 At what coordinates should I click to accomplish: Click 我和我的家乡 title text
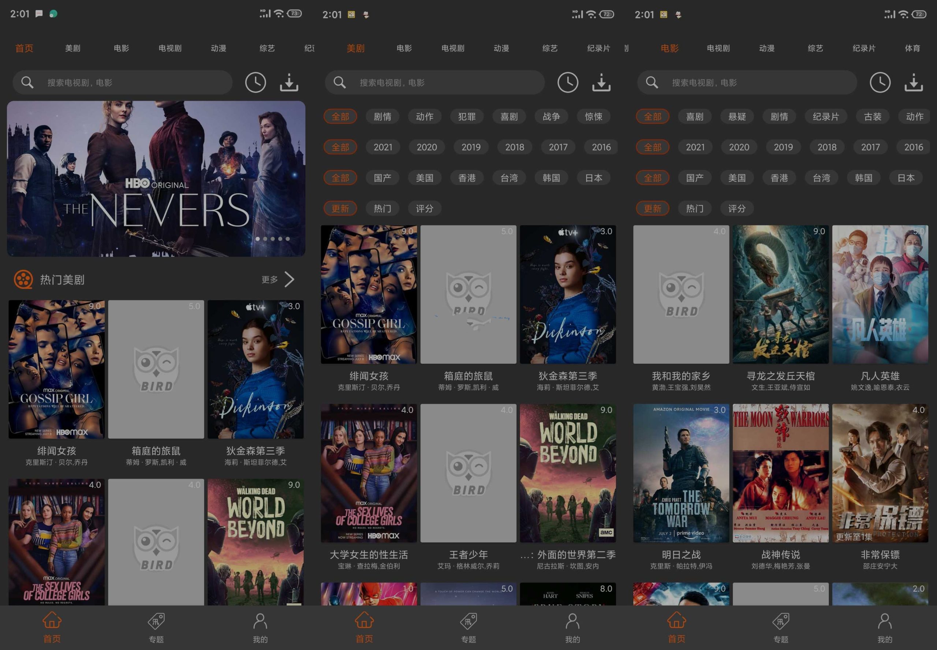[x=681, y=376]
